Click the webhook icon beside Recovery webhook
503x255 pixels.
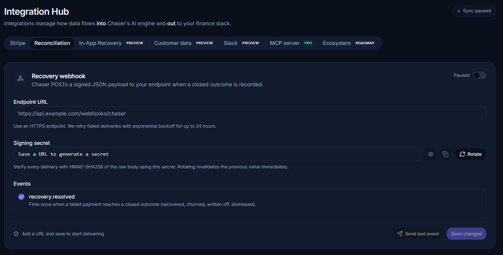tap(20, 79)
